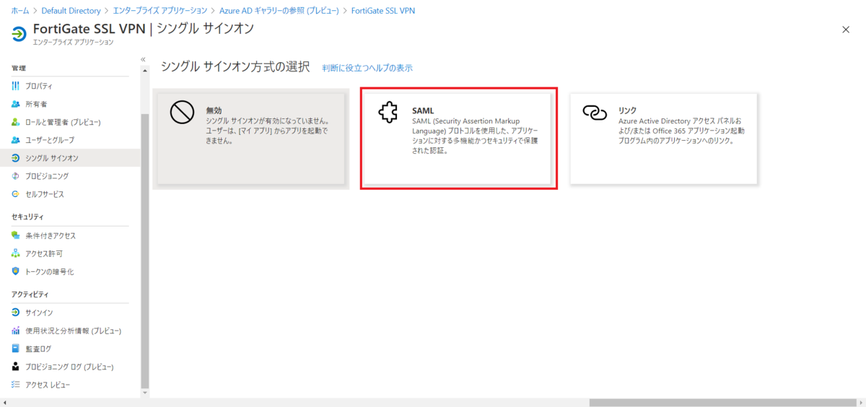This screenshot has width=866, height=407.
Task: Open 監査ログ menu item
Action: pyautogui.click(x=70, y=349)
